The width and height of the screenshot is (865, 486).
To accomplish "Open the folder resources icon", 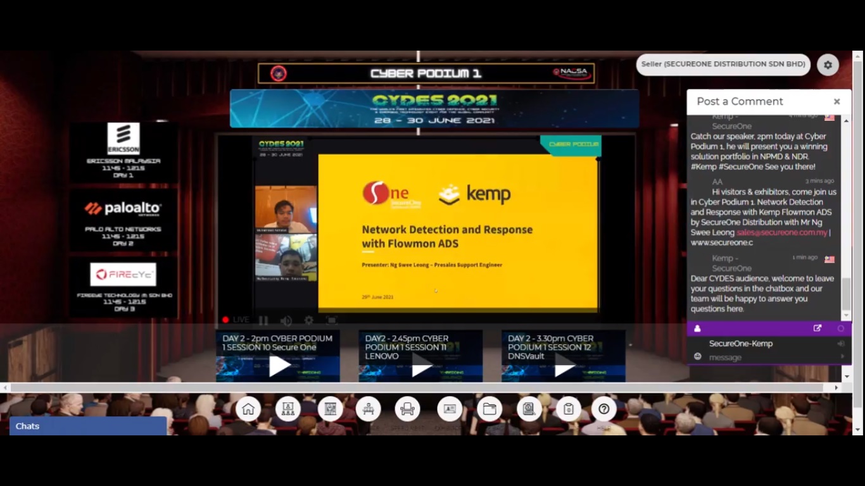I will pos(489,409).
